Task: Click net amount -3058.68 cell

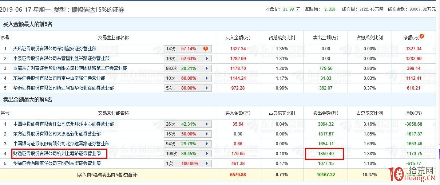Action: coord(413,124)
